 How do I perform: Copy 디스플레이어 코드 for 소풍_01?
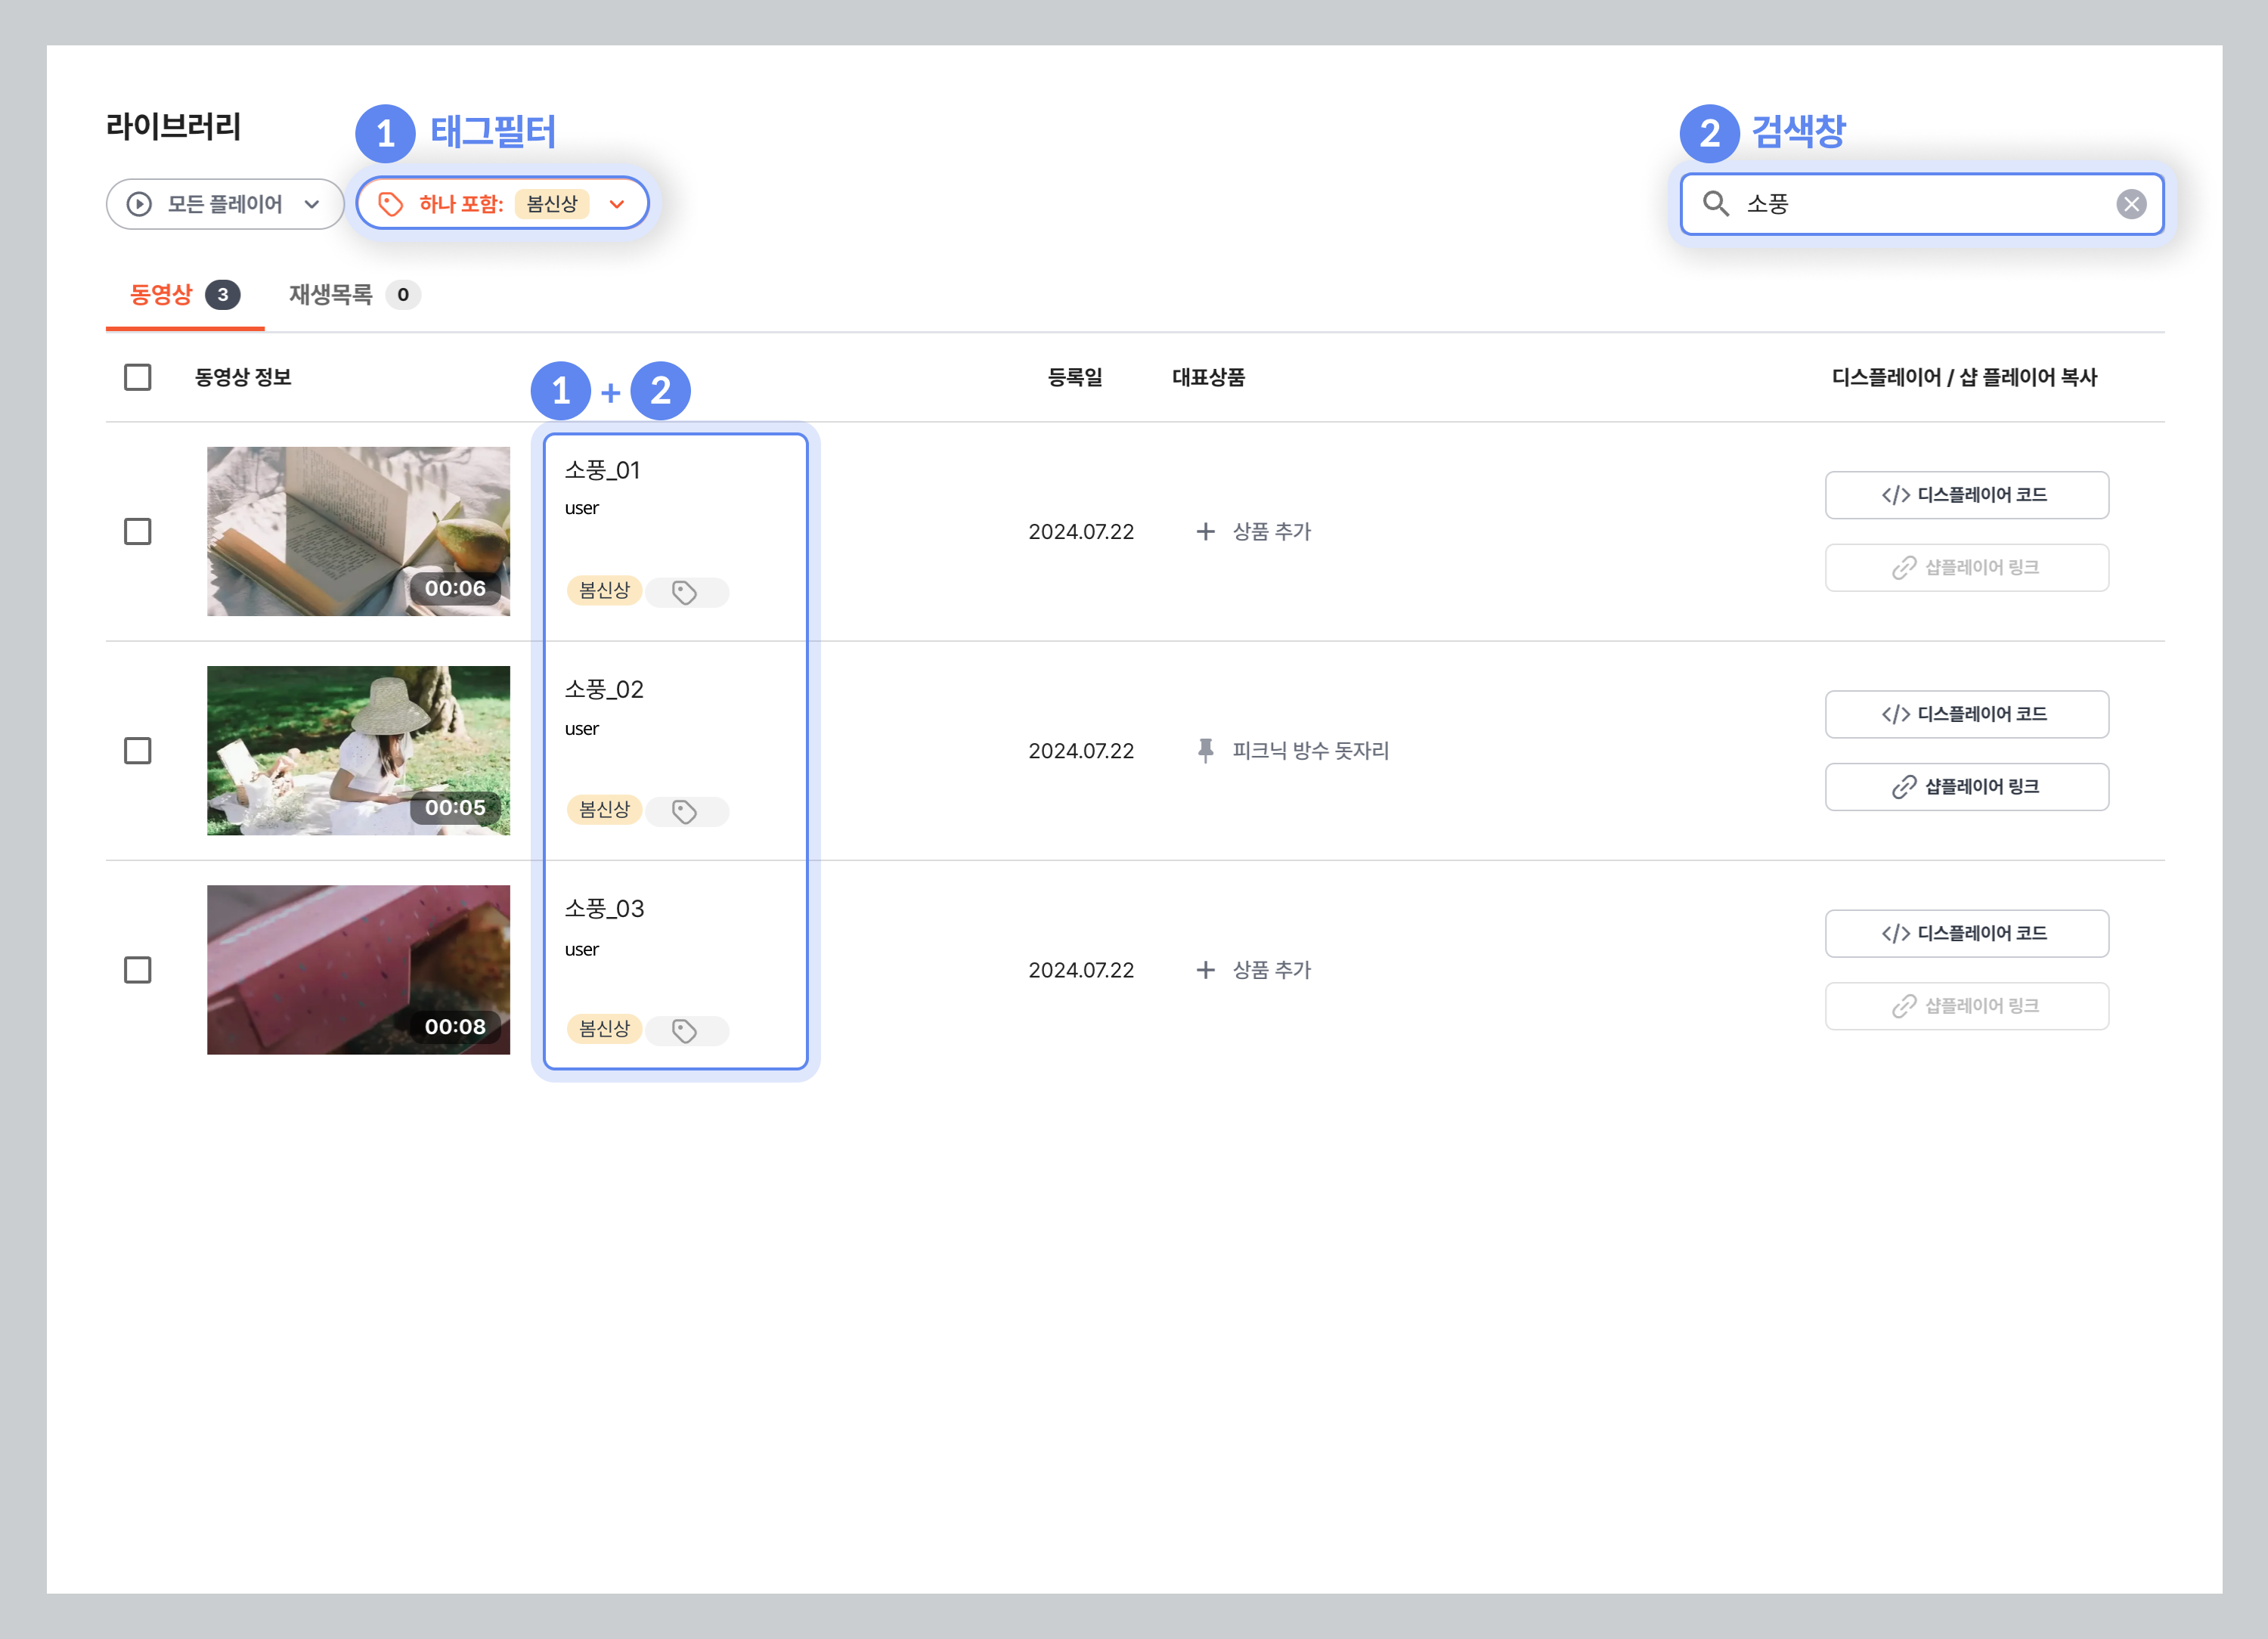(1966, 495)
